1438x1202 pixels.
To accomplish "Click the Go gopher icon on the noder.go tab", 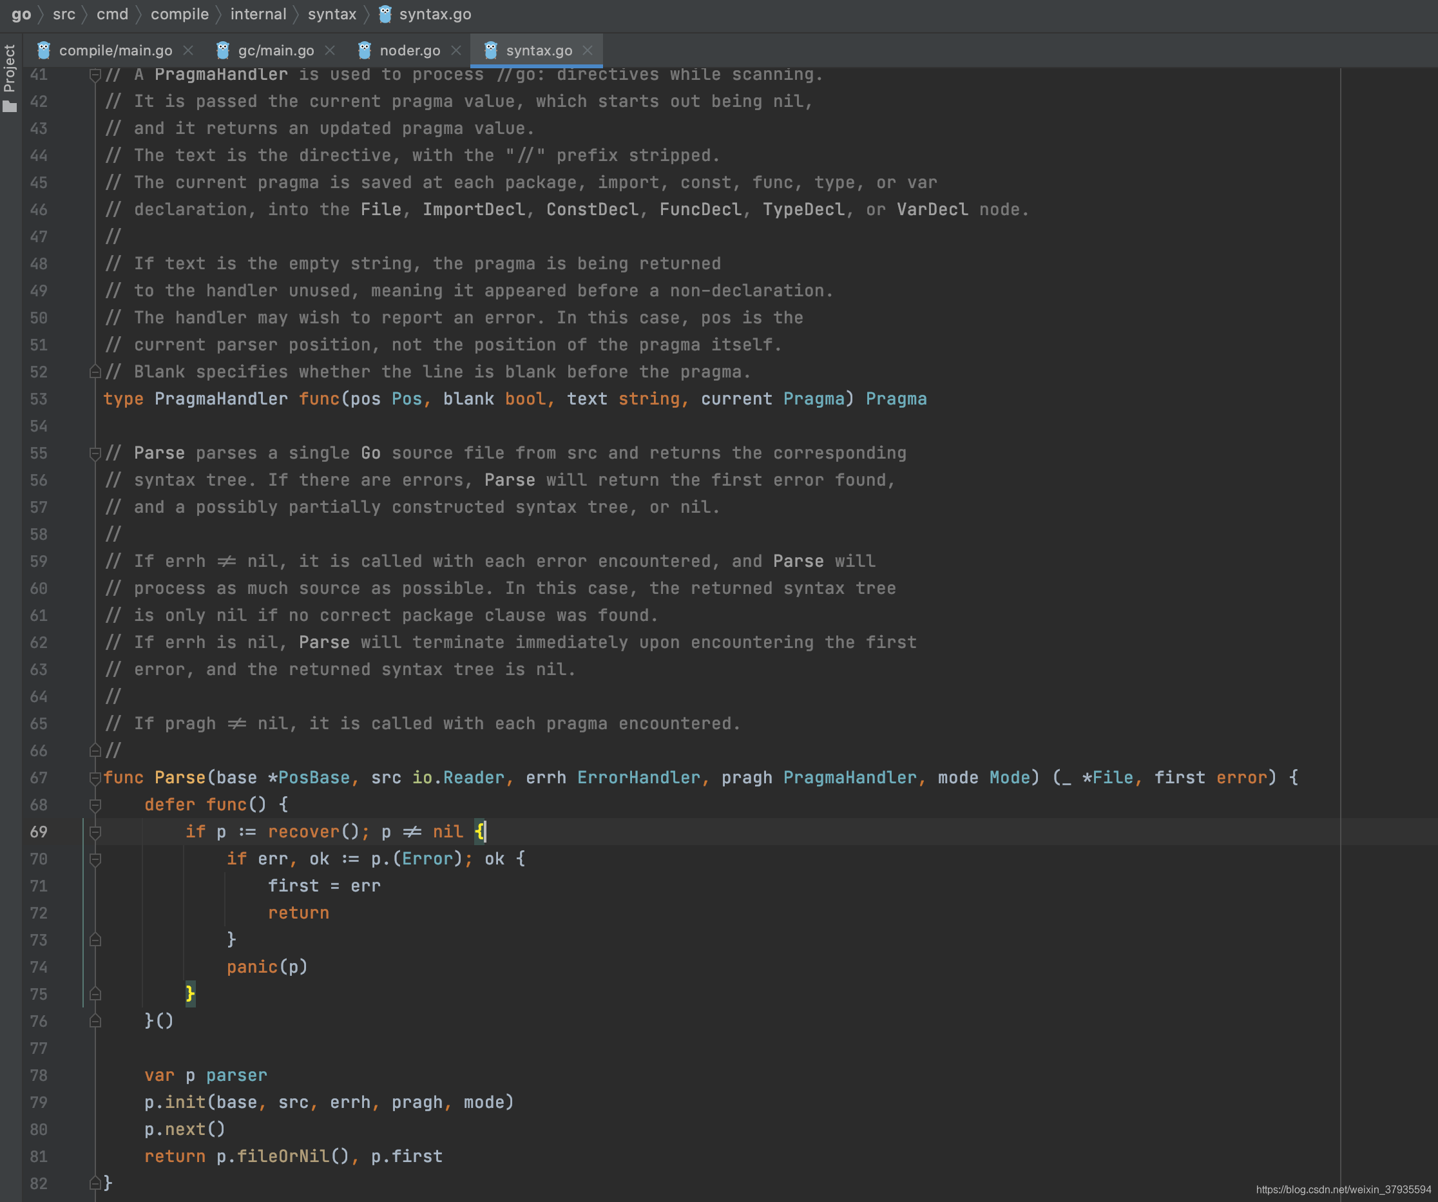I will [364, 51].
